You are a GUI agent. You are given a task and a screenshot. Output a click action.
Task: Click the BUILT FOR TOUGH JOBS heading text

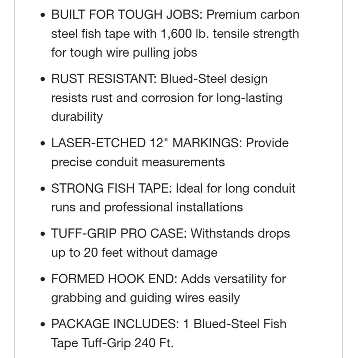pos(127,15)
